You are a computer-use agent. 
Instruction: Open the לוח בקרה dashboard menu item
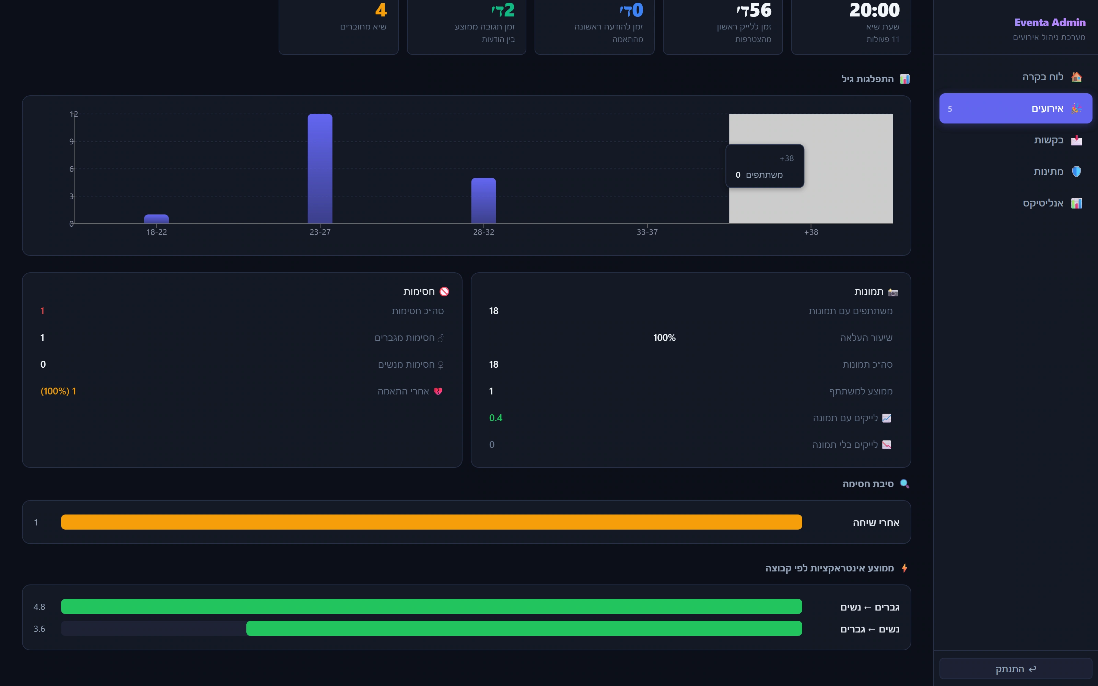click(1015, 77)
